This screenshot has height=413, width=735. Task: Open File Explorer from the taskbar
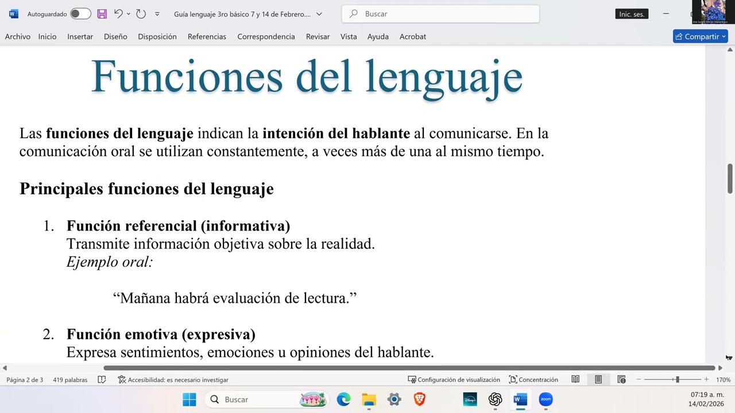pos(369,399)
